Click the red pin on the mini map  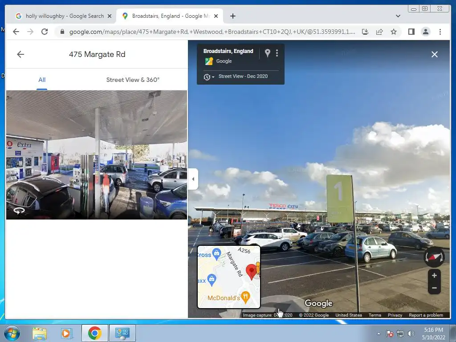pyautogui.click(x=252, y=272)
